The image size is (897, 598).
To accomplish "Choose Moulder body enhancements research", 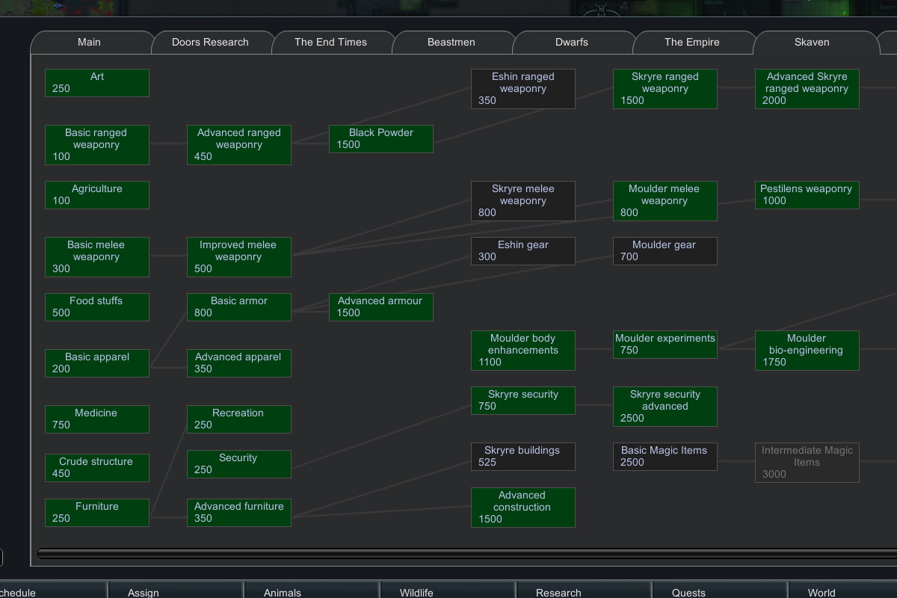I will point(523,351).
